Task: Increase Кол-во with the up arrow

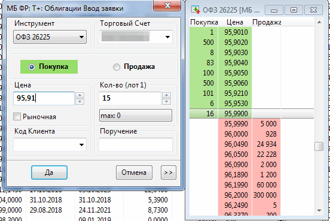Action: (x=166, y=95)
